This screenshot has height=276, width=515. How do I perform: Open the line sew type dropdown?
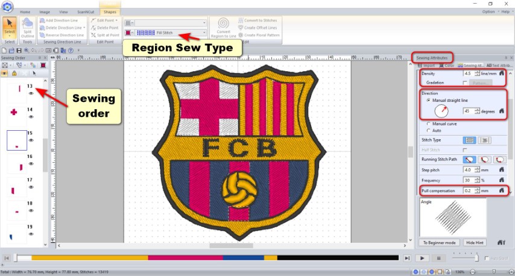(204, 23)
